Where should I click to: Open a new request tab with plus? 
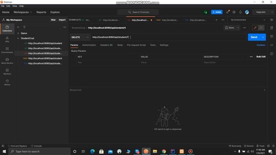(216, 20)
